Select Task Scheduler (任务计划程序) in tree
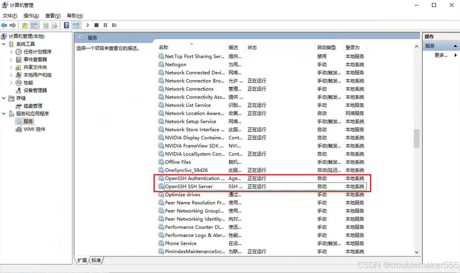The height and width of the screenshot is (273, 460). [x=37, y=52]
